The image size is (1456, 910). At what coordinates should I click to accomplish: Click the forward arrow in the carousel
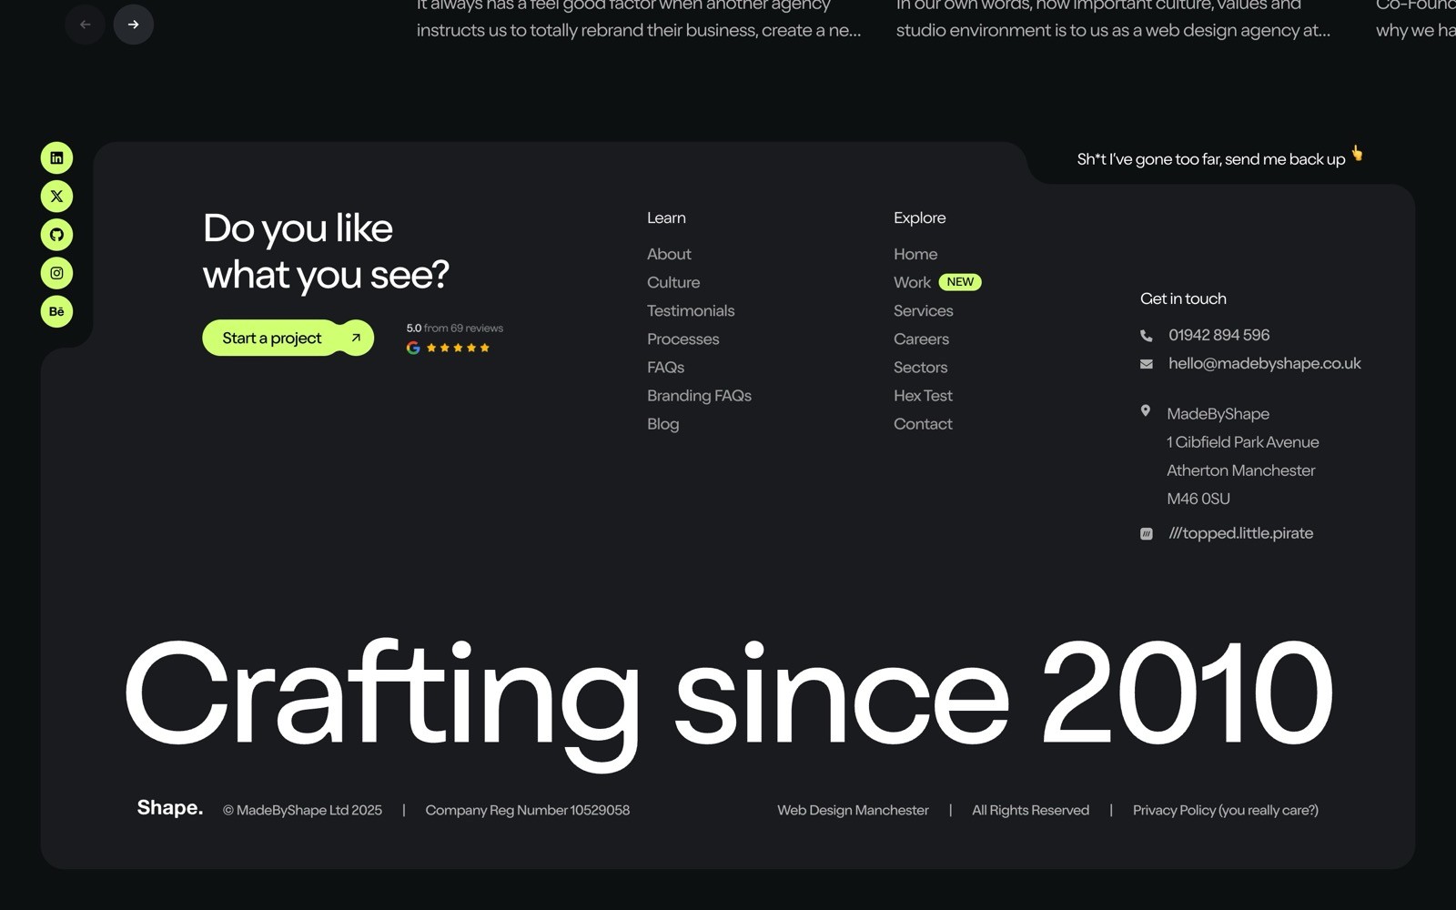[134, 25]
